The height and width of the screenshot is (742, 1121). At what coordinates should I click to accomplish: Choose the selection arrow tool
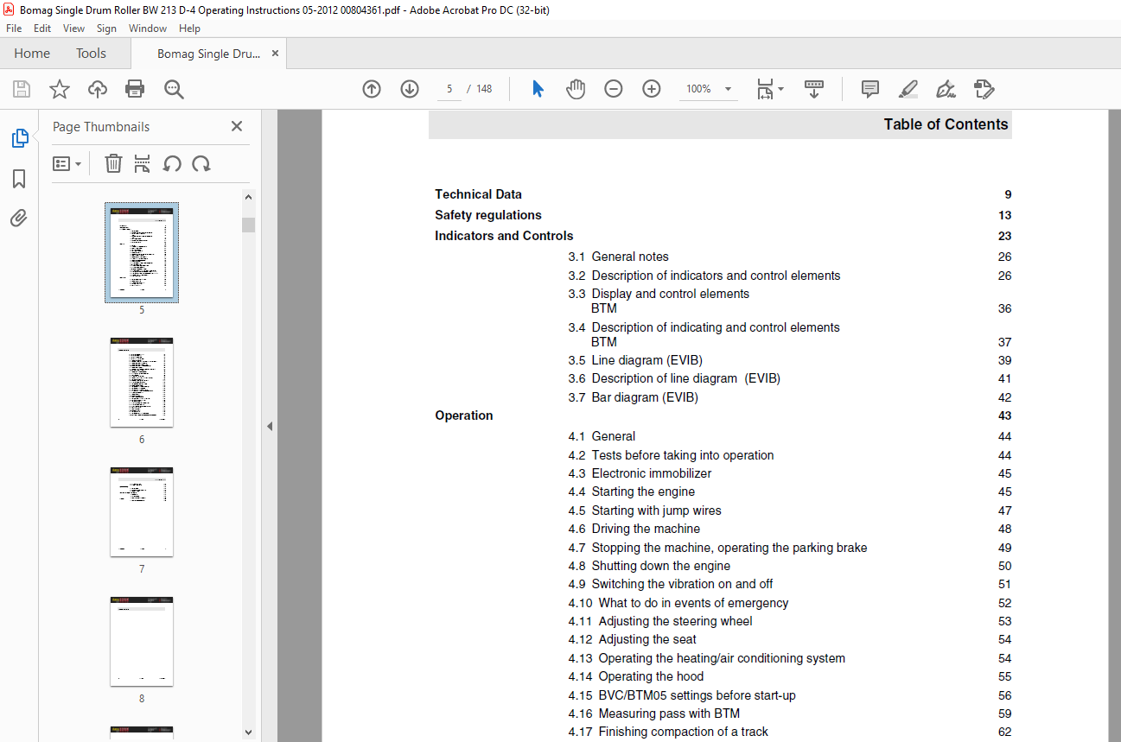tap(538, 89)
